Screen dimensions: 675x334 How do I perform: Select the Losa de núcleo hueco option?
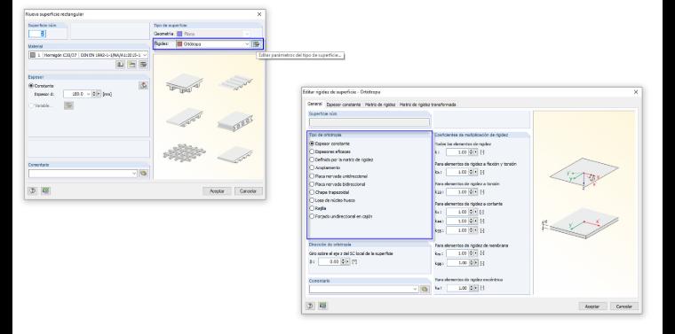312,200
